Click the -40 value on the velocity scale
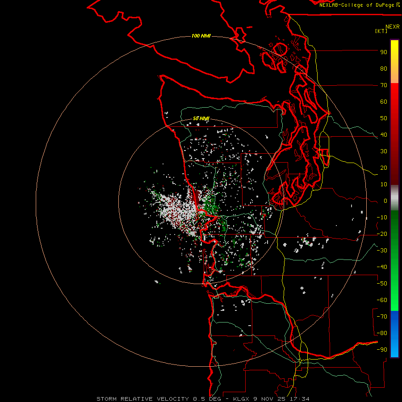402x402 pixels. (382, 267)
